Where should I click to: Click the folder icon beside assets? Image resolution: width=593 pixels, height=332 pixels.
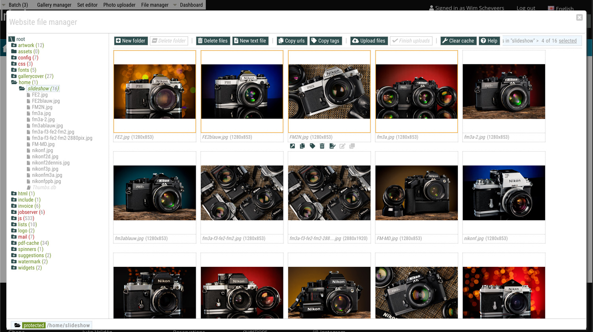(14, 51)
